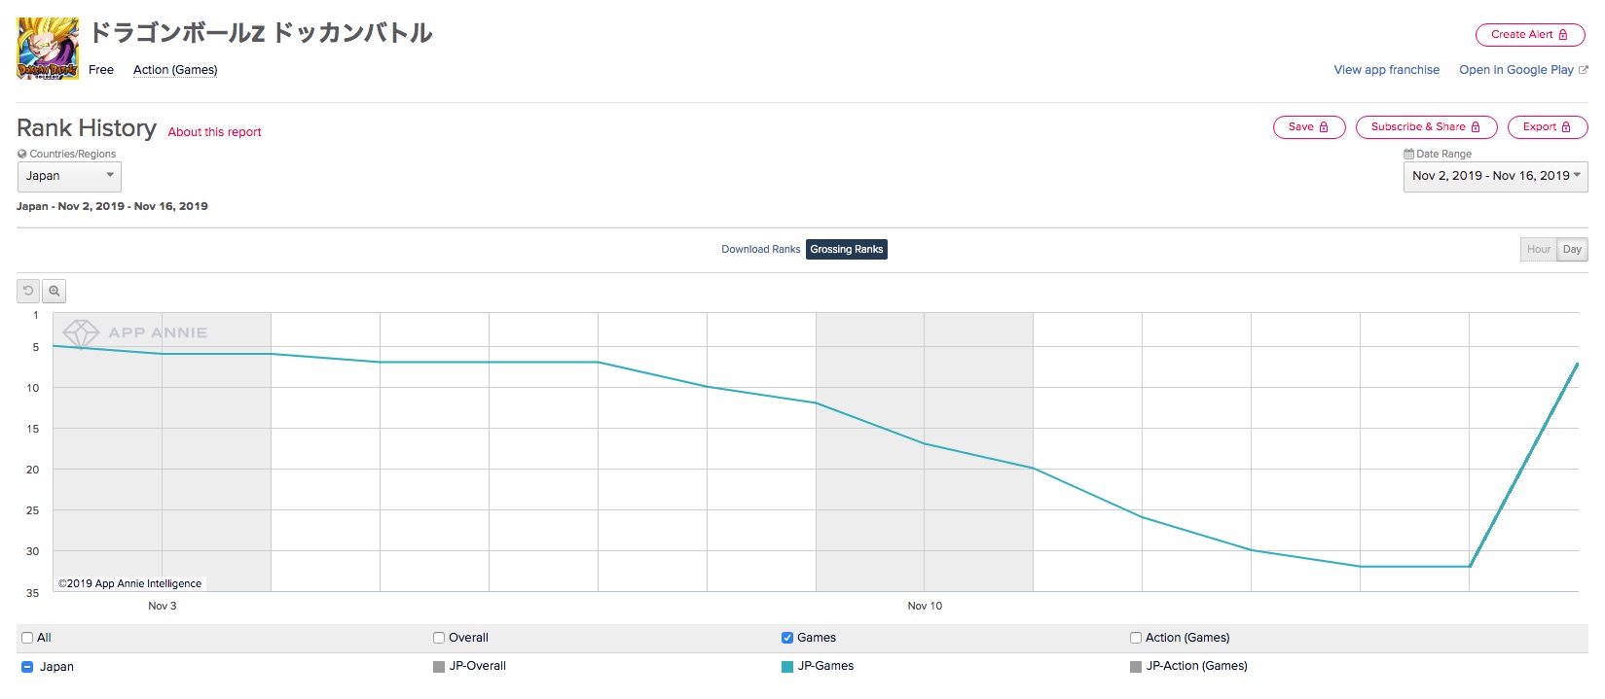Switch chart granularity to Hour
This screenshot has width=1605, height=699.
[x=1539, y=250]
